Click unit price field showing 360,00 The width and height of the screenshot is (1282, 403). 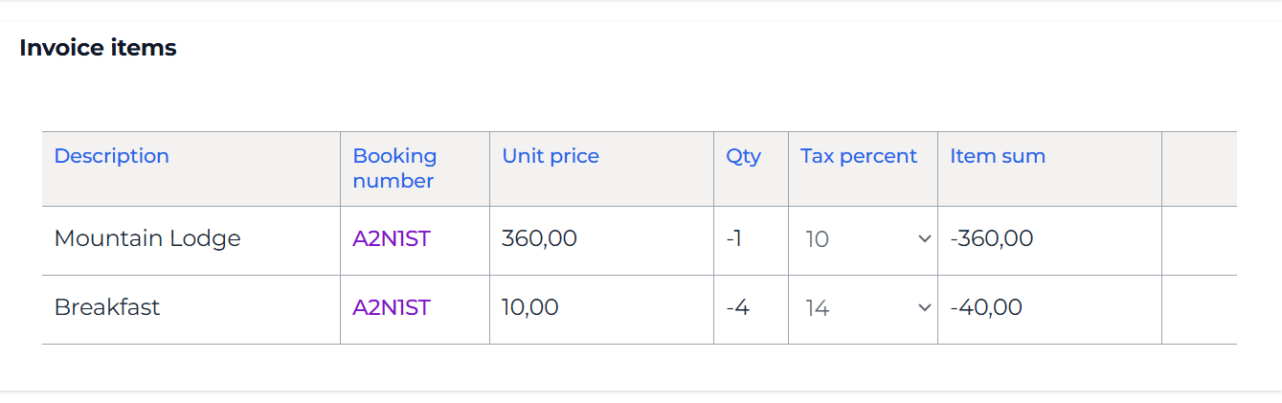click(x=540, y=239)
